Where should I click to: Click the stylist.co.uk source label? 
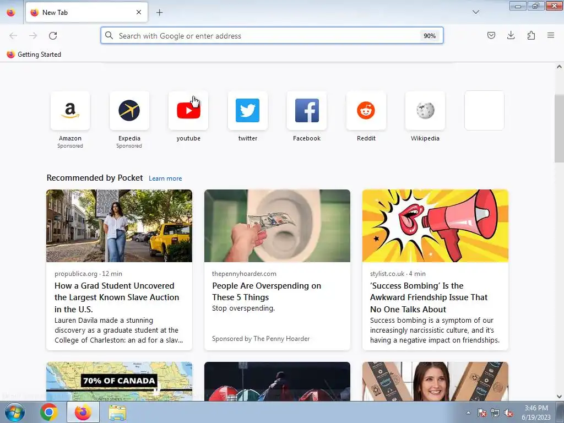387,274
